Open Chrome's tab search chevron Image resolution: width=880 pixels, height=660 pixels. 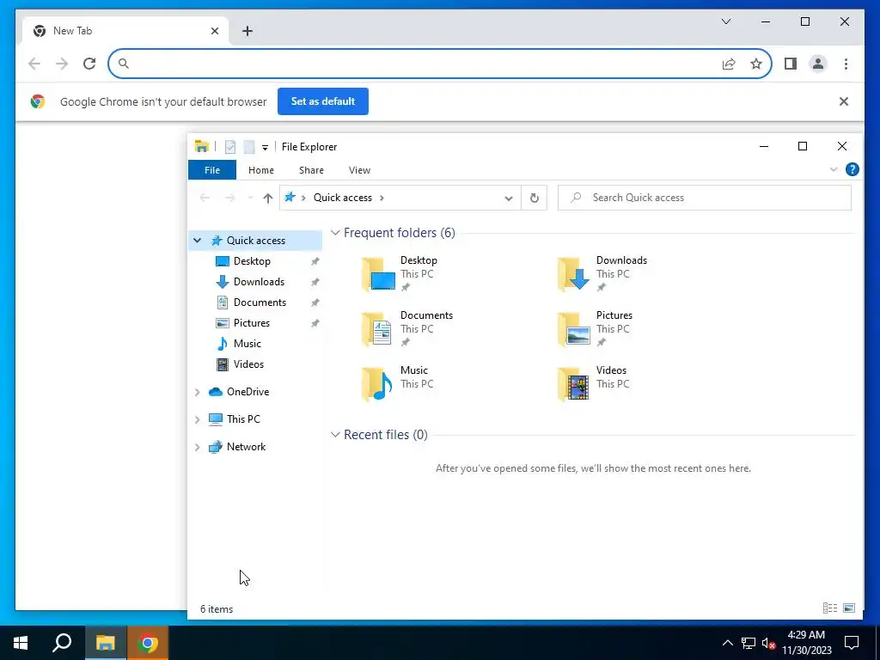coord(725,21)
